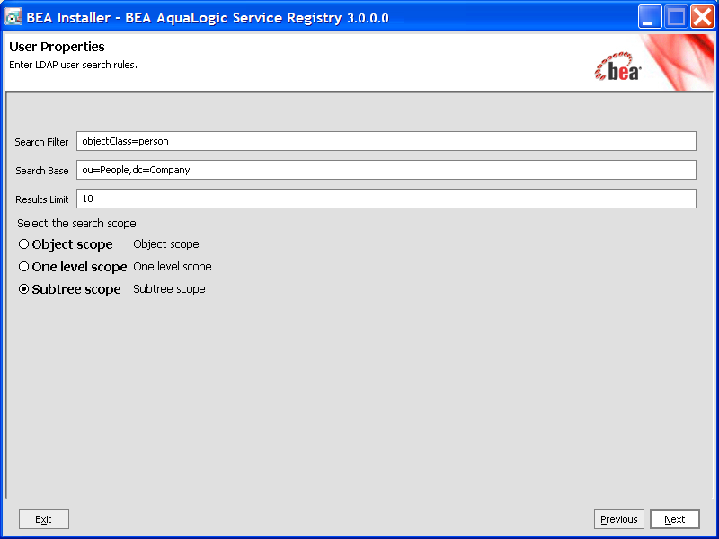Go back with the Previous button

click(619, 519)
